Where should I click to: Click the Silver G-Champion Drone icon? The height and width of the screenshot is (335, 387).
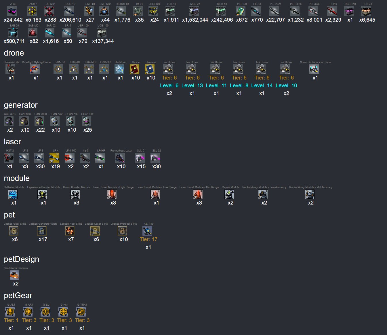[314, 69]
